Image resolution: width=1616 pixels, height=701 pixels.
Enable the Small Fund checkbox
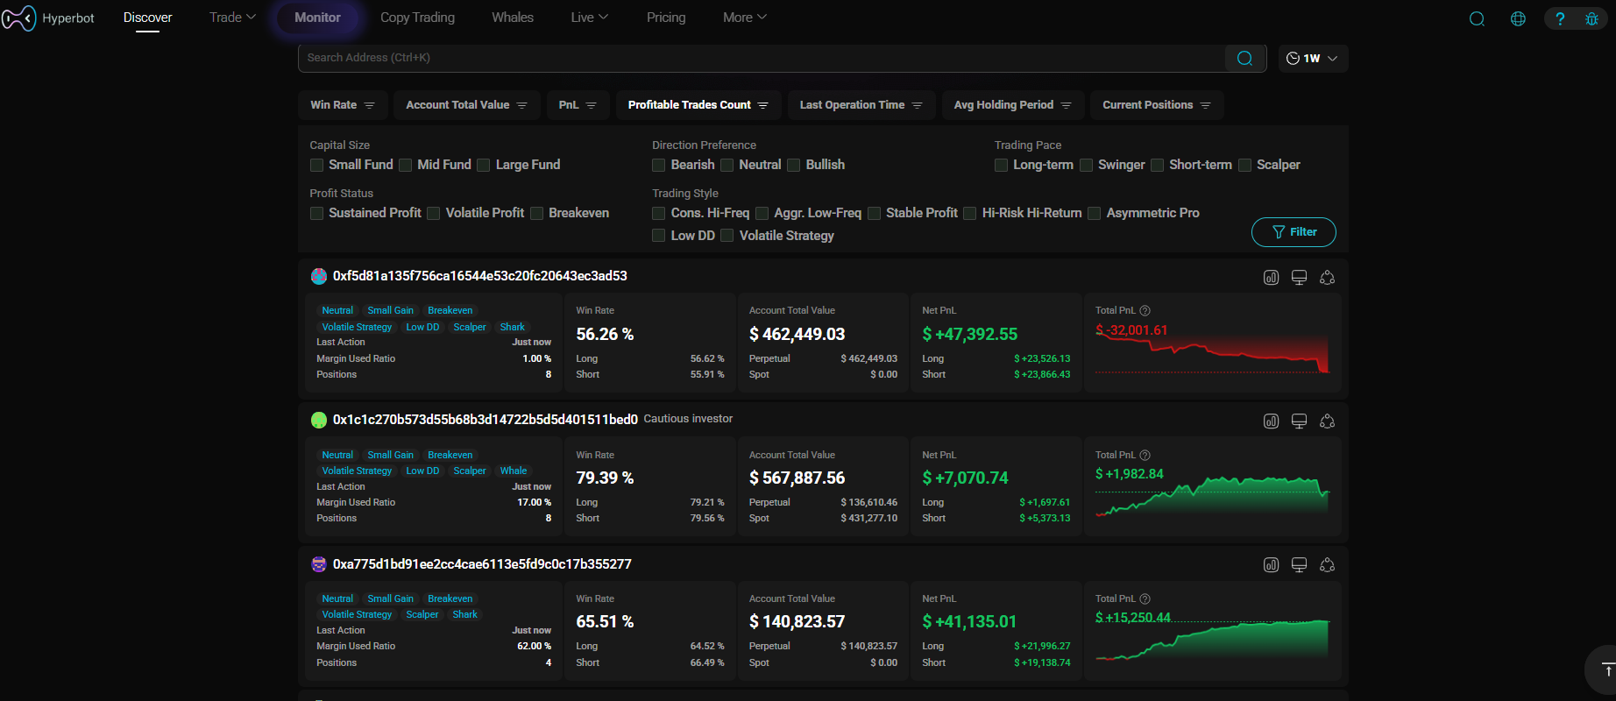pos(317,165)
